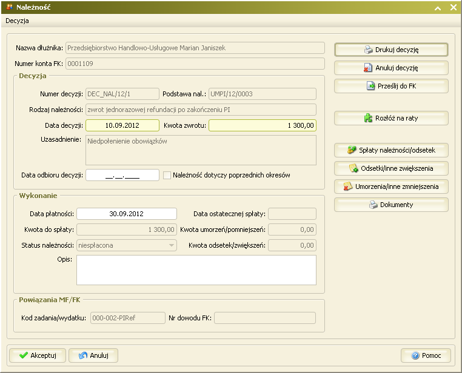Image resolution: width=462 pixels, height=373 pixels.
Task: Toggle Należność dotyczy poprzednich okresów checkbox
Action: pyautogui.click(x=167, y=176)
